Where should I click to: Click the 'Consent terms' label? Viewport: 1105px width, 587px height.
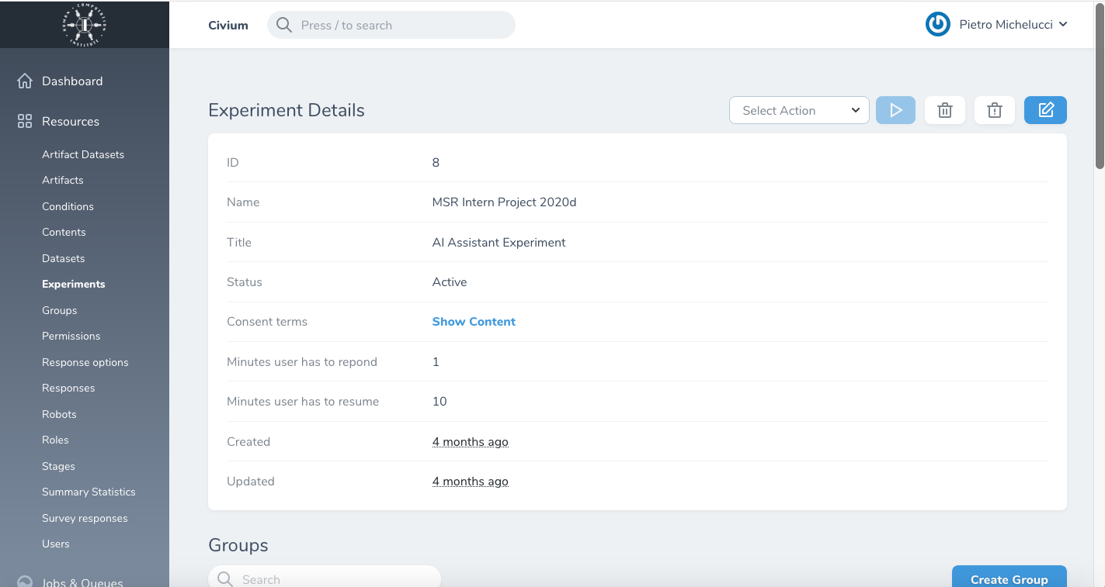pos(267,322)
